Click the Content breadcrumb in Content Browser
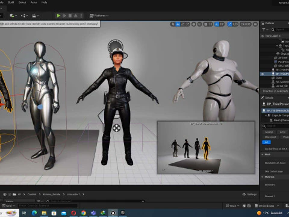 click(x=32, y=194)
